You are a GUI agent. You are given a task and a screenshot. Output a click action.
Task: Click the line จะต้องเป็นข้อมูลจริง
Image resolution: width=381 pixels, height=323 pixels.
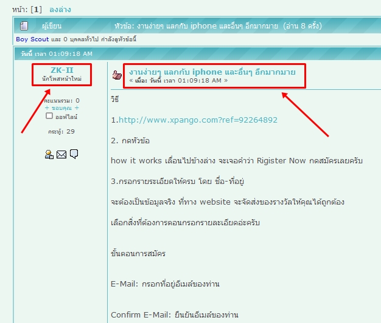[228, 202]
